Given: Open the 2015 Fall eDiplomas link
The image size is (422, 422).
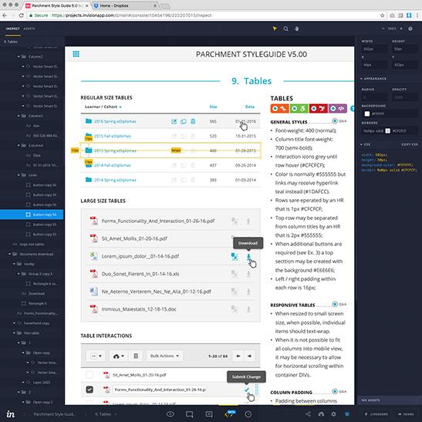Looking at the screenshot, I should tap(112, 137).
